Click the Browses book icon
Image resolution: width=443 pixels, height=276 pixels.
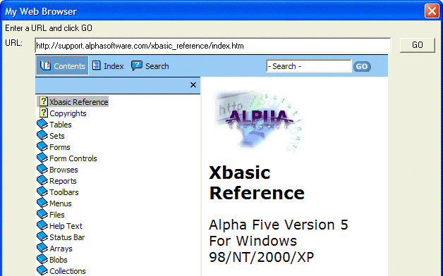[42, 169]
